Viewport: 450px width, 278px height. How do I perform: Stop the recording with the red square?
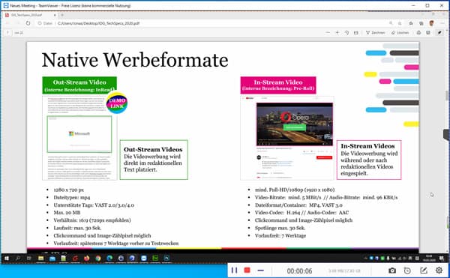coord(247,271)
